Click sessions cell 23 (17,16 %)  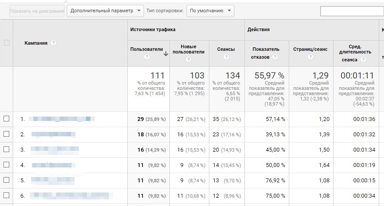[227, 135]
